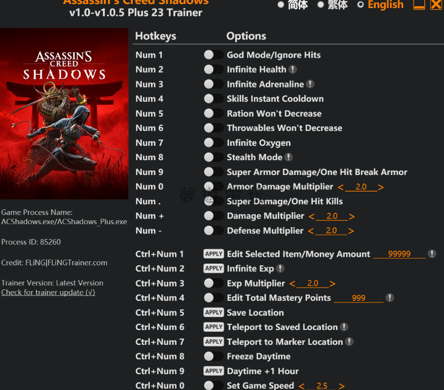Click the Defense Multiplier value field
The image size is (444, 390).
[x=331, y=231]
